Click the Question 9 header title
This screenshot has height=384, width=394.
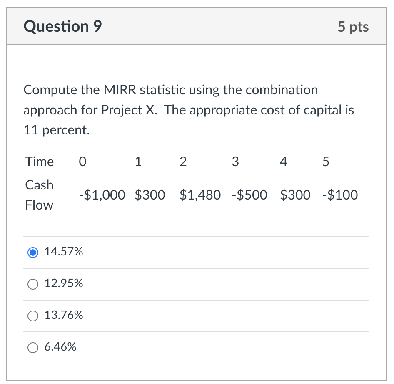[x=62, y=26]
